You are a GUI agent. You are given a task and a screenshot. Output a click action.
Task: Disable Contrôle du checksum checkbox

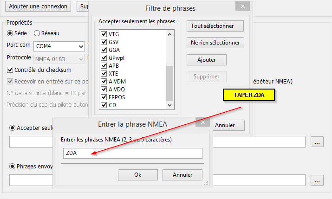pos(10,70)
